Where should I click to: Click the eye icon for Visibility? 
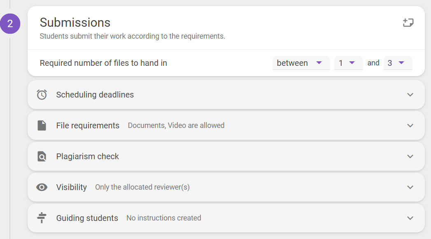[x=42, y=187]
